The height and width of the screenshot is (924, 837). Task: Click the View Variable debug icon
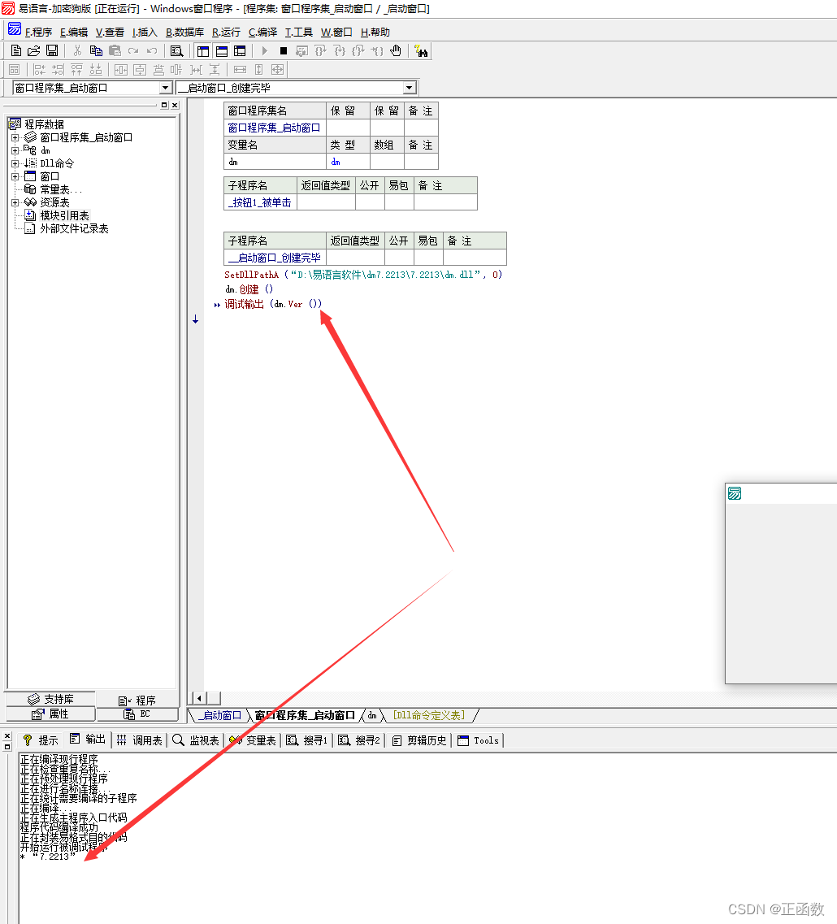click(301, 51)
